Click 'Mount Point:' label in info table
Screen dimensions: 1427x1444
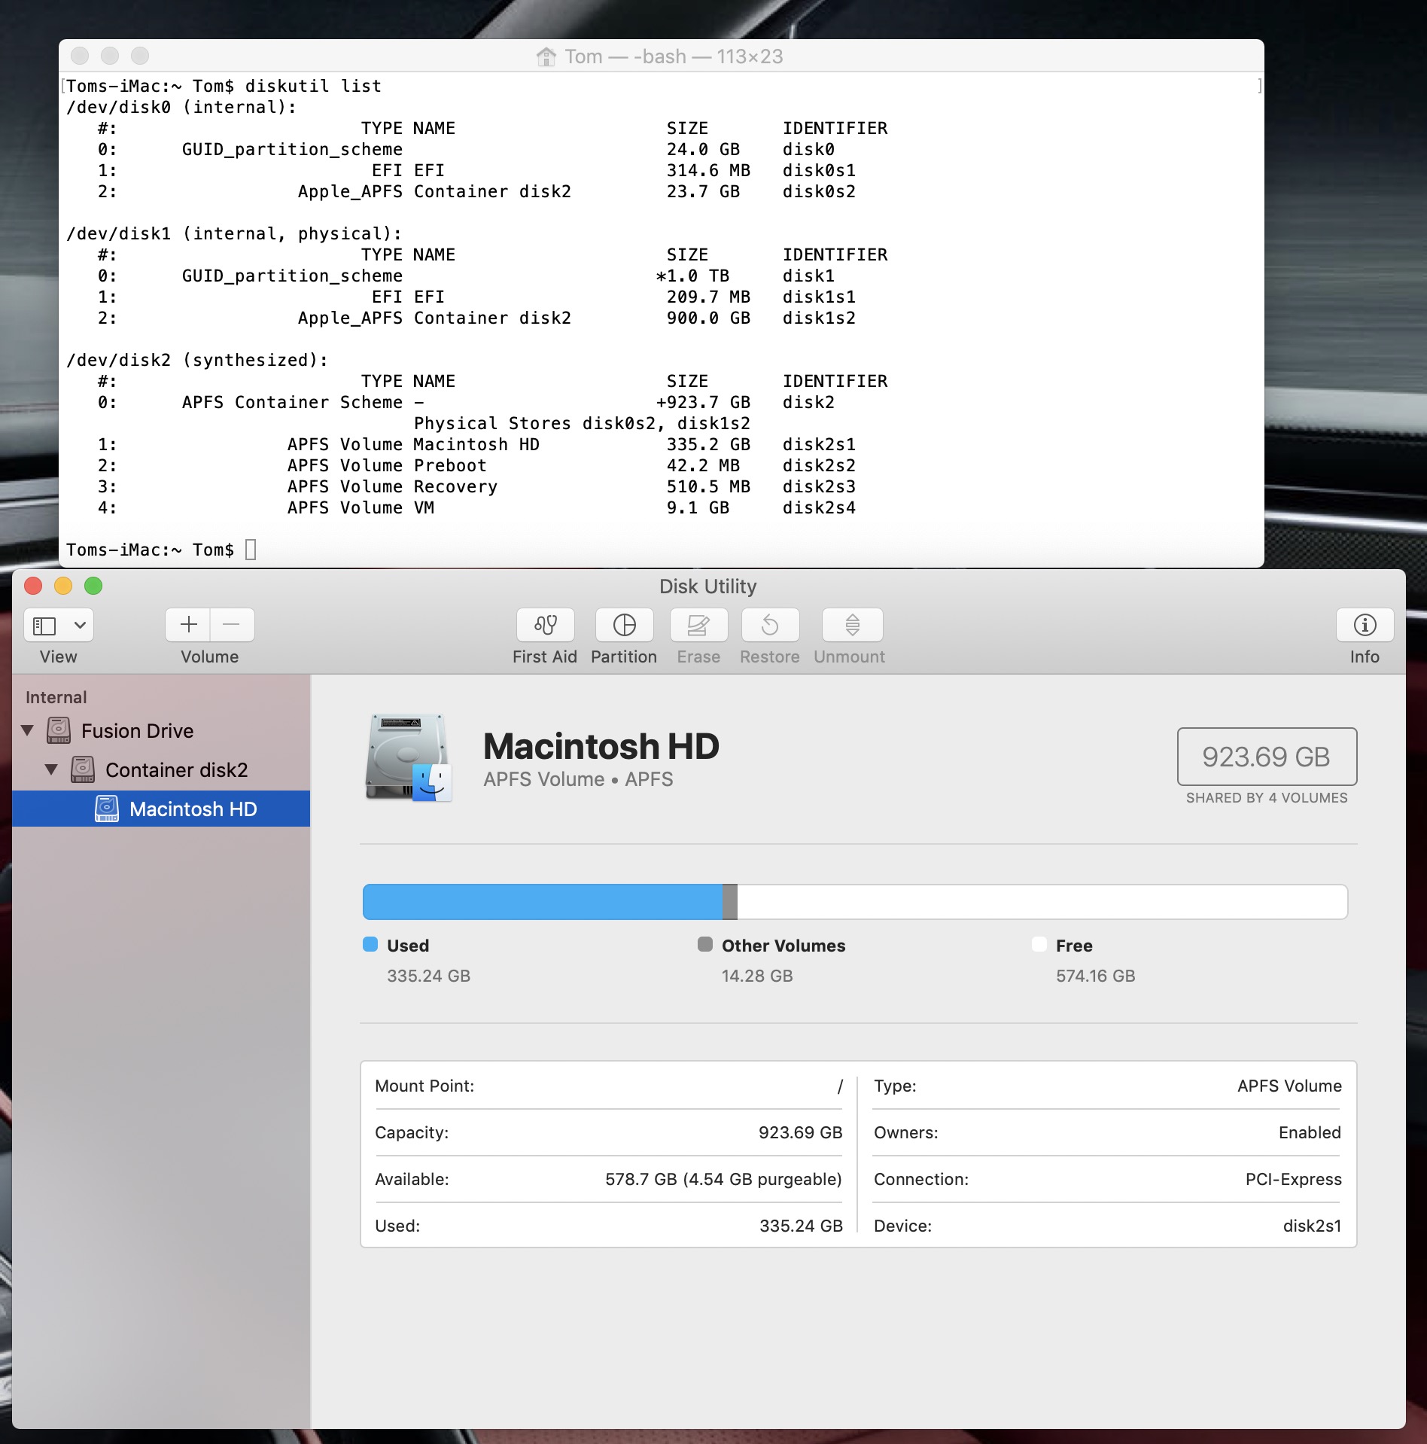pos(424,1086)
